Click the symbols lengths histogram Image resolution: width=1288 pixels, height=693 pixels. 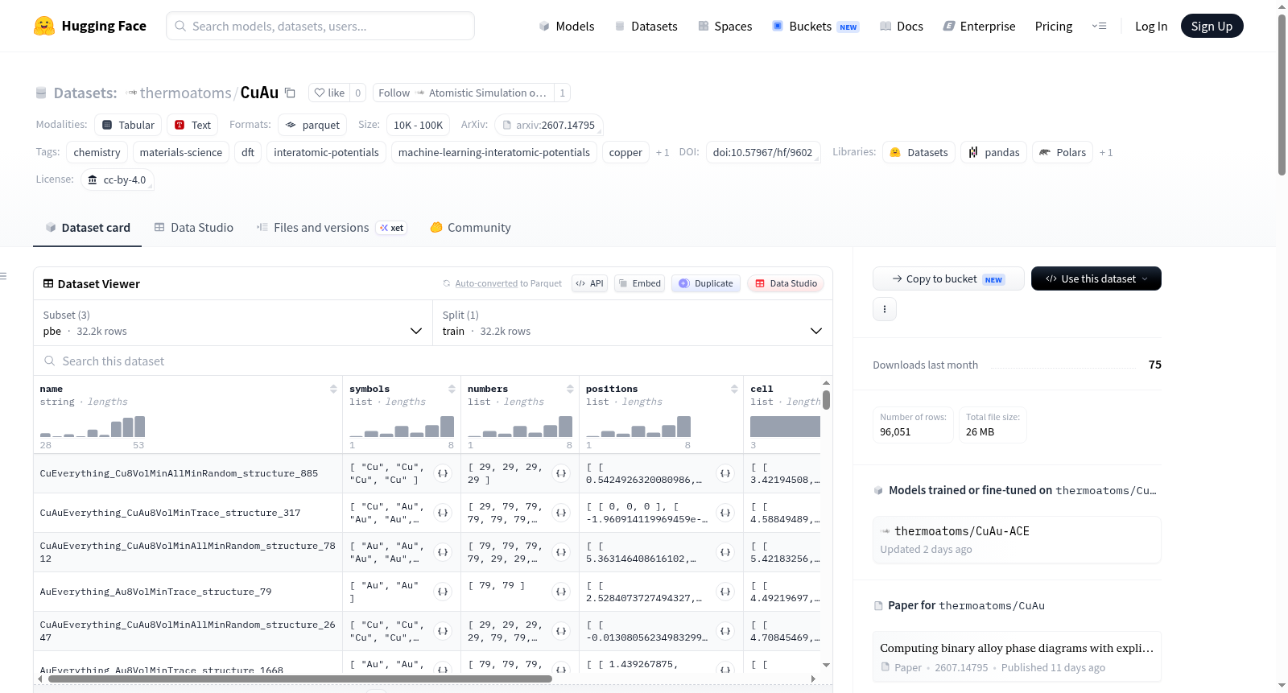point(402,426)
